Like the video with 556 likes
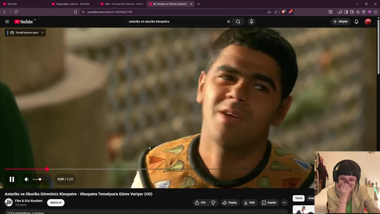The width and height of the screenshot is (380, 214). [200, 203]
